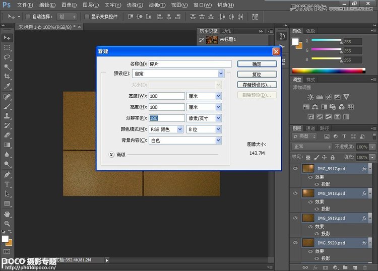Toggle Quick Mask mode icon

point(7,252)
